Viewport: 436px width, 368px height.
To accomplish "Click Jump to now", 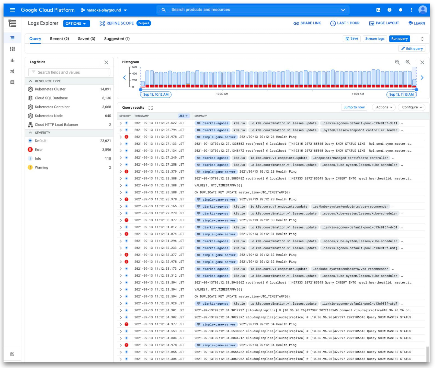I will coord(354,107).
